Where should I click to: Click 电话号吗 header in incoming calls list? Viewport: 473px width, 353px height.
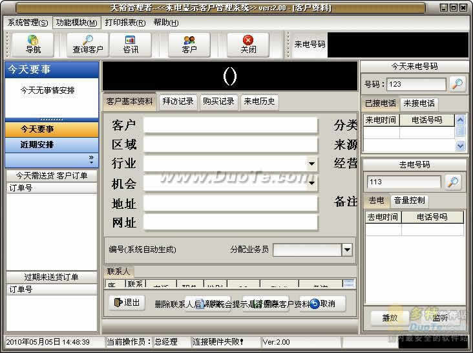[x=427, y=120]
